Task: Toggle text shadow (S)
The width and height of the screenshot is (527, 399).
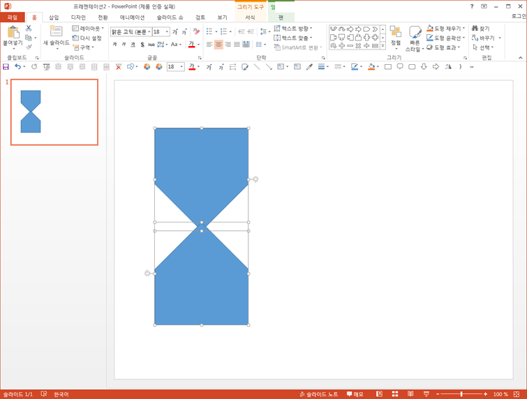Action: click(x=142, y=45)
